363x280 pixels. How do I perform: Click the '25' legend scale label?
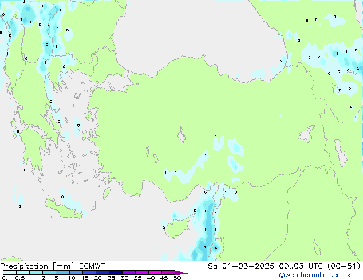pyautogui.click(x=111, y=278)
